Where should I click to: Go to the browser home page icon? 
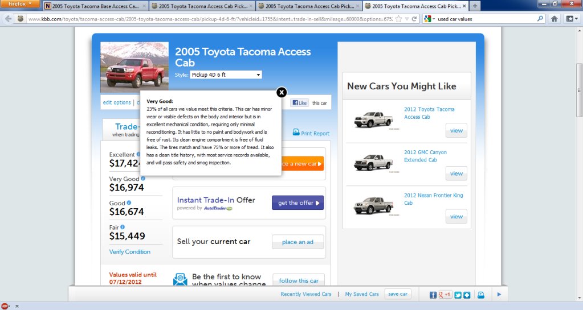coord(554,19)
